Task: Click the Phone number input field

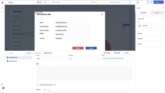Action: click(x=72, y=30)
